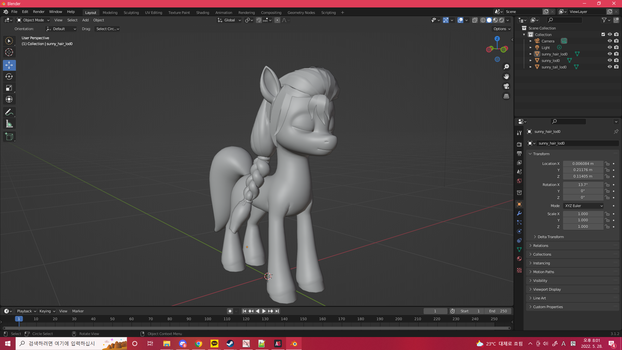Select the Measure tool

pyautogui.click(x=9, y=124)
